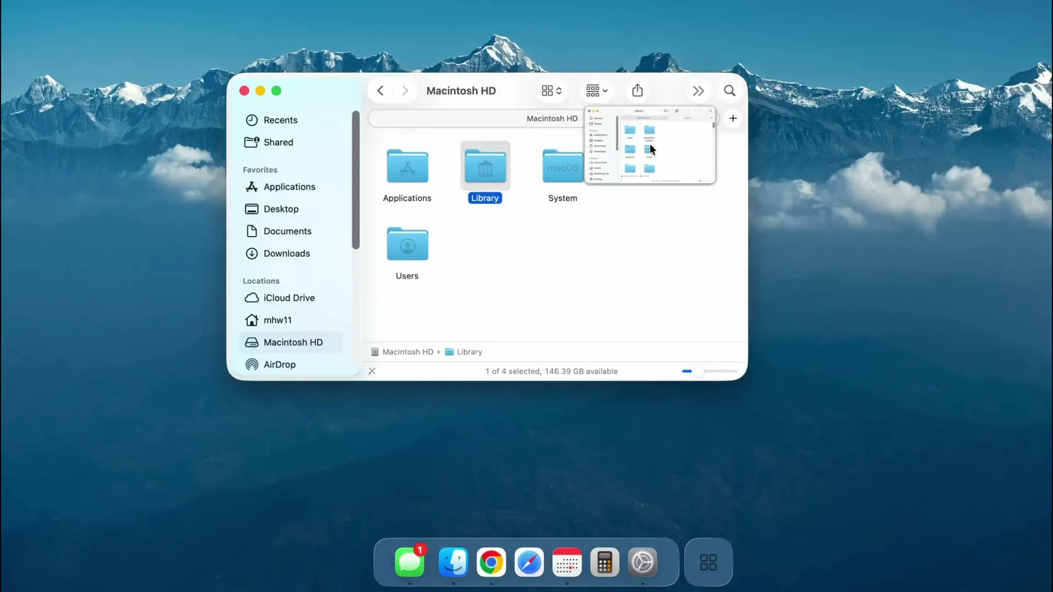Image resolution: width=1053 pixels, height=592 pixels.
Task: Open the Applications folder icon
Action: click(x=407, y=166)
